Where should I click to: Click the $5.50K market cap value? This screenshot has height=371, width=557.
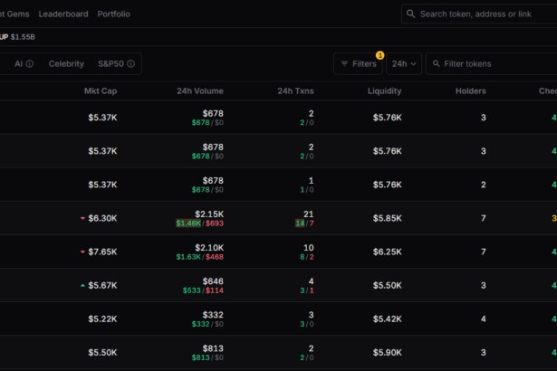pos(102,353)
